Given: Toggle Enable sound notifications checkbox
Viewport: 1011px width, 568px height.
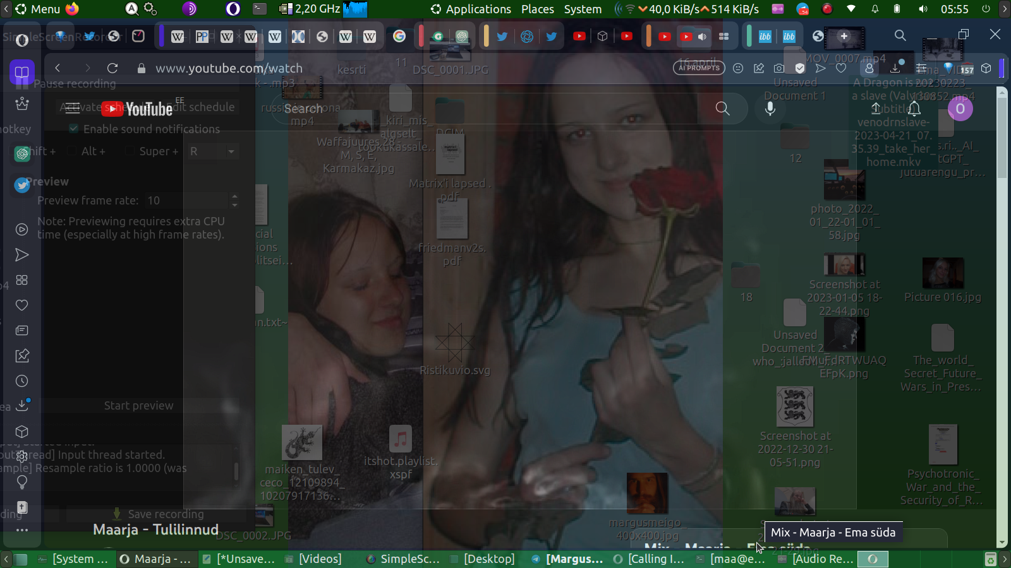Looking at the screenshot, I should (x=74, y=129).
